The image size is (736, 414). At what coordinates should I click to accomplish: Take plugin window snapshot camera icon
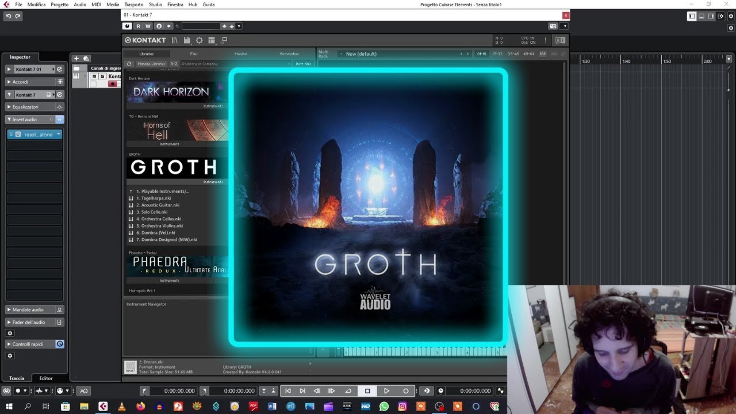(x=553, y=26)
